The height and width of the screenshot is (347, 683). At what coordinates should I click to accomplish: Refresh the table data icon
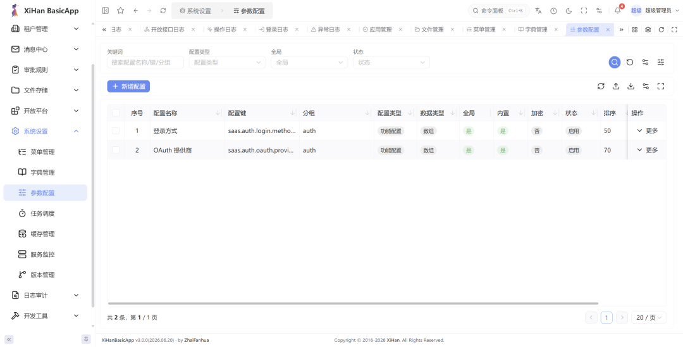click(601, 86)
